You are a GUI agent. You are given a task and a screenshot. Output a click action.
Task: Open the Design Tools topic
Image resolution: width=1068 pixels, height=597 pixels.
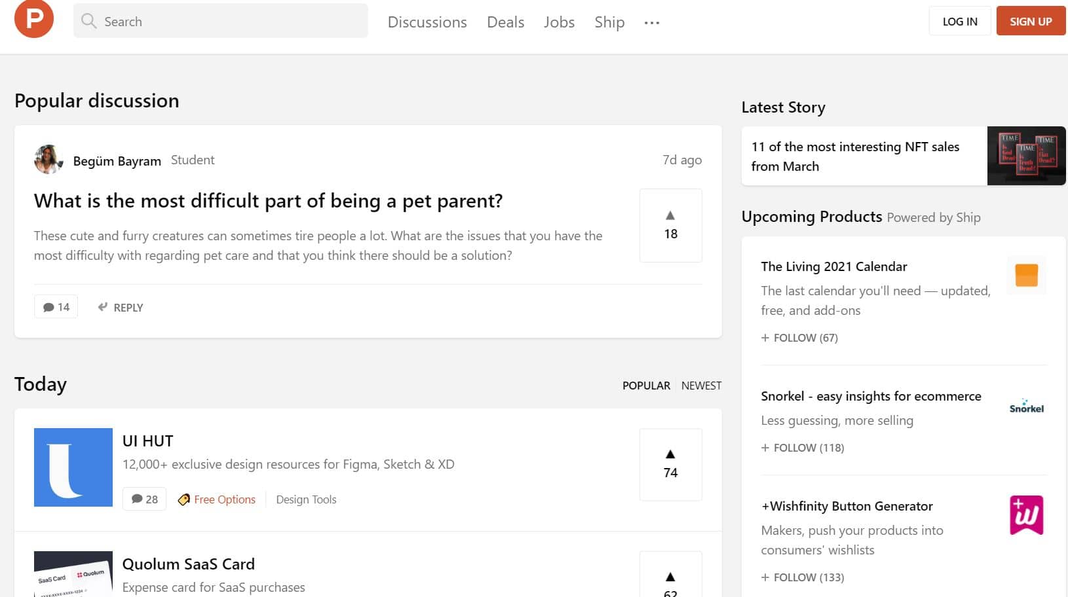(x=306, y=499)
